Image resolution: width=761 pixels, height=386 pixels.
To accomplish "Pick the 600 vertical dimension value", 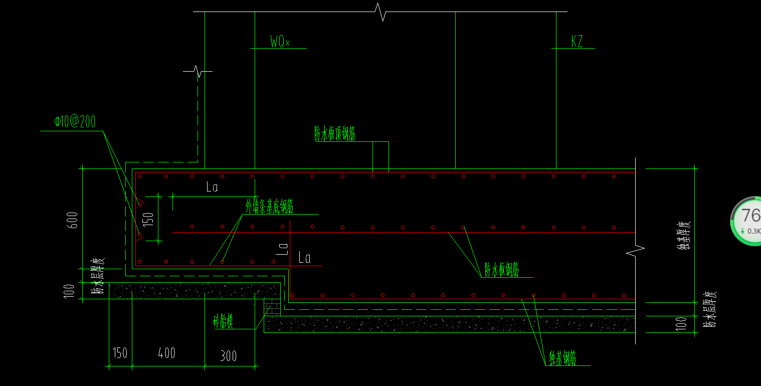I will click(73, 220).
